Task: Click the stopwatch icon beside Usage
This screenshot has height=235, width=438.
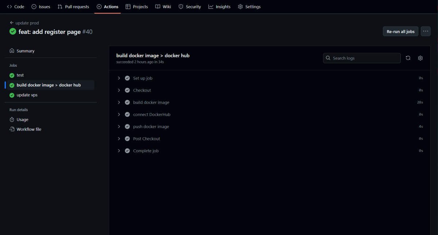Action: pos(12,119)
